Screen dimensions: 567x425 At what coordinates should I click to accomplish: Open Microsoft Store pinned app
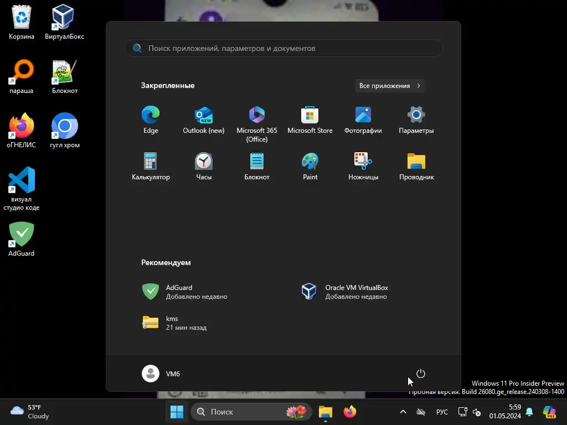[310, 120]
